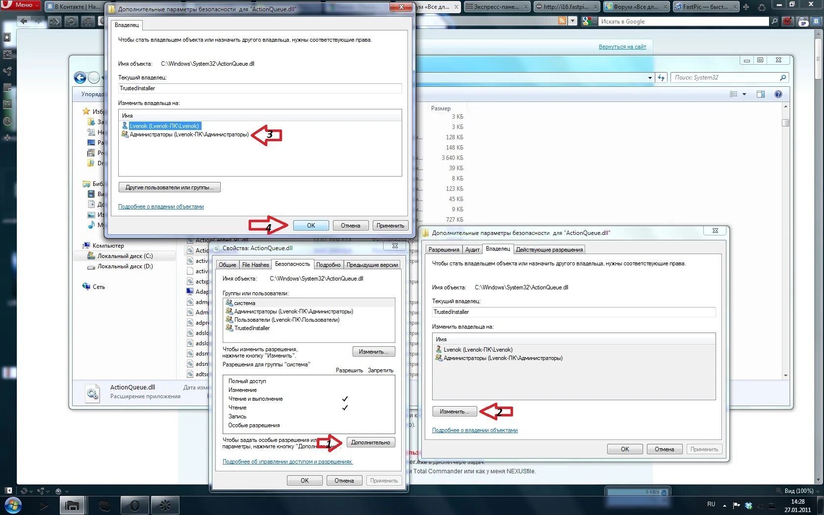Screen dimensions: 824x515
Task: Select Администраторы in top-left owner list
Action: [189, 134]
